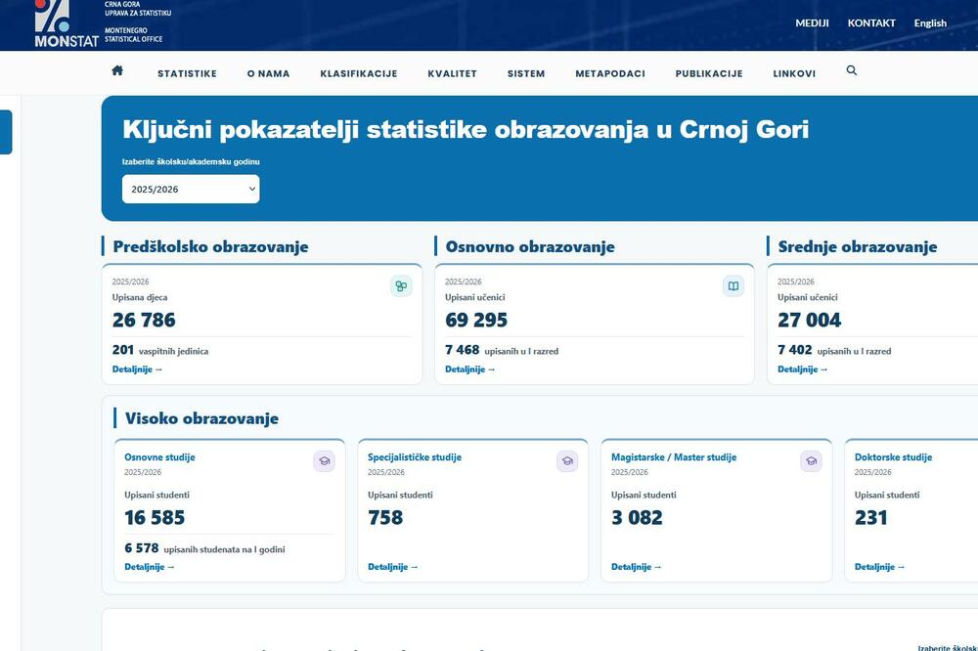Go to MEDIJI page
The height and width of the screenshot is (651, 978).
coord(812,23)
